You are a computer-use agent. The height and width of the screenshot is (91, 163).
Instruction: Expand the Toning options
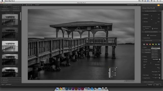[143, 57]
